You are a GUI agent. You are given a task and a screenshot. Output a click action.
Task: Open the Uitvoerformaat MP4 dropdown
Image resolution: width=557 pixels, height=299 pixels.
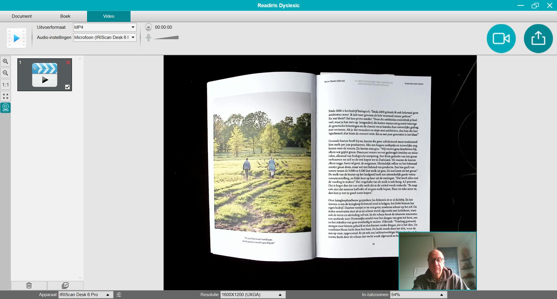[x=104, y=27]
